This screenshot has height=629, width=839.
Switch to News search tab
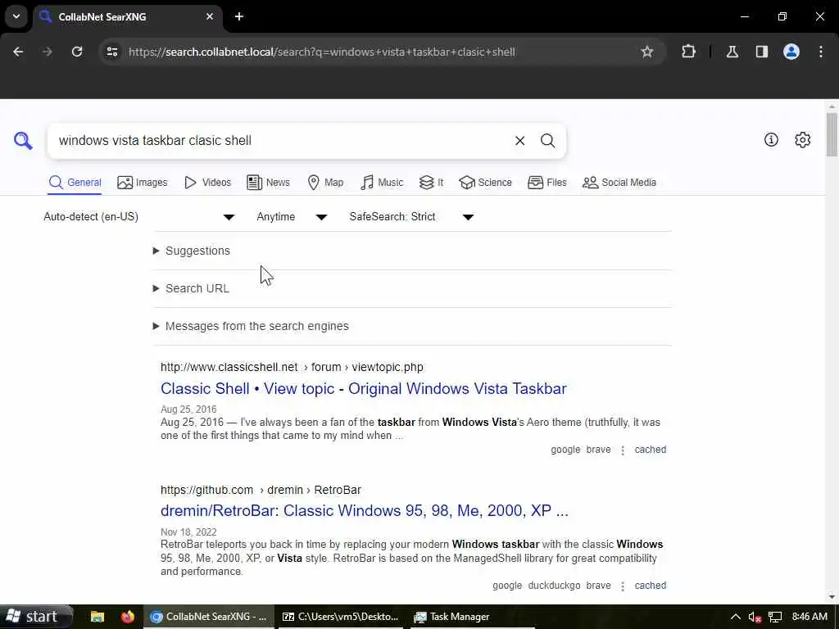tap(268, 183)
